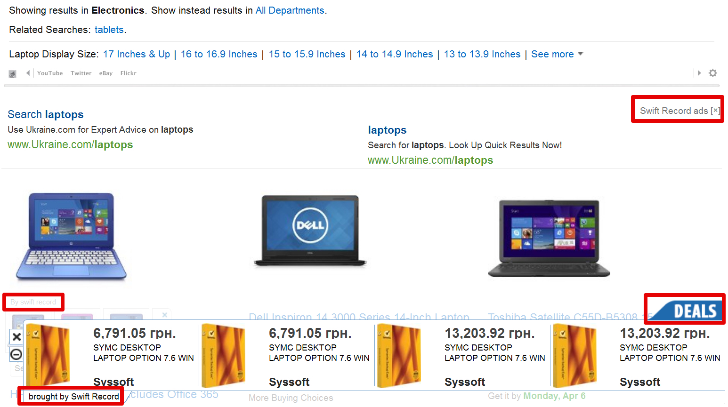Screen dimensions: 728x407
Task: Click the left arrow beside YouTube
Action: pyautogui.click(x=28, y=73)
